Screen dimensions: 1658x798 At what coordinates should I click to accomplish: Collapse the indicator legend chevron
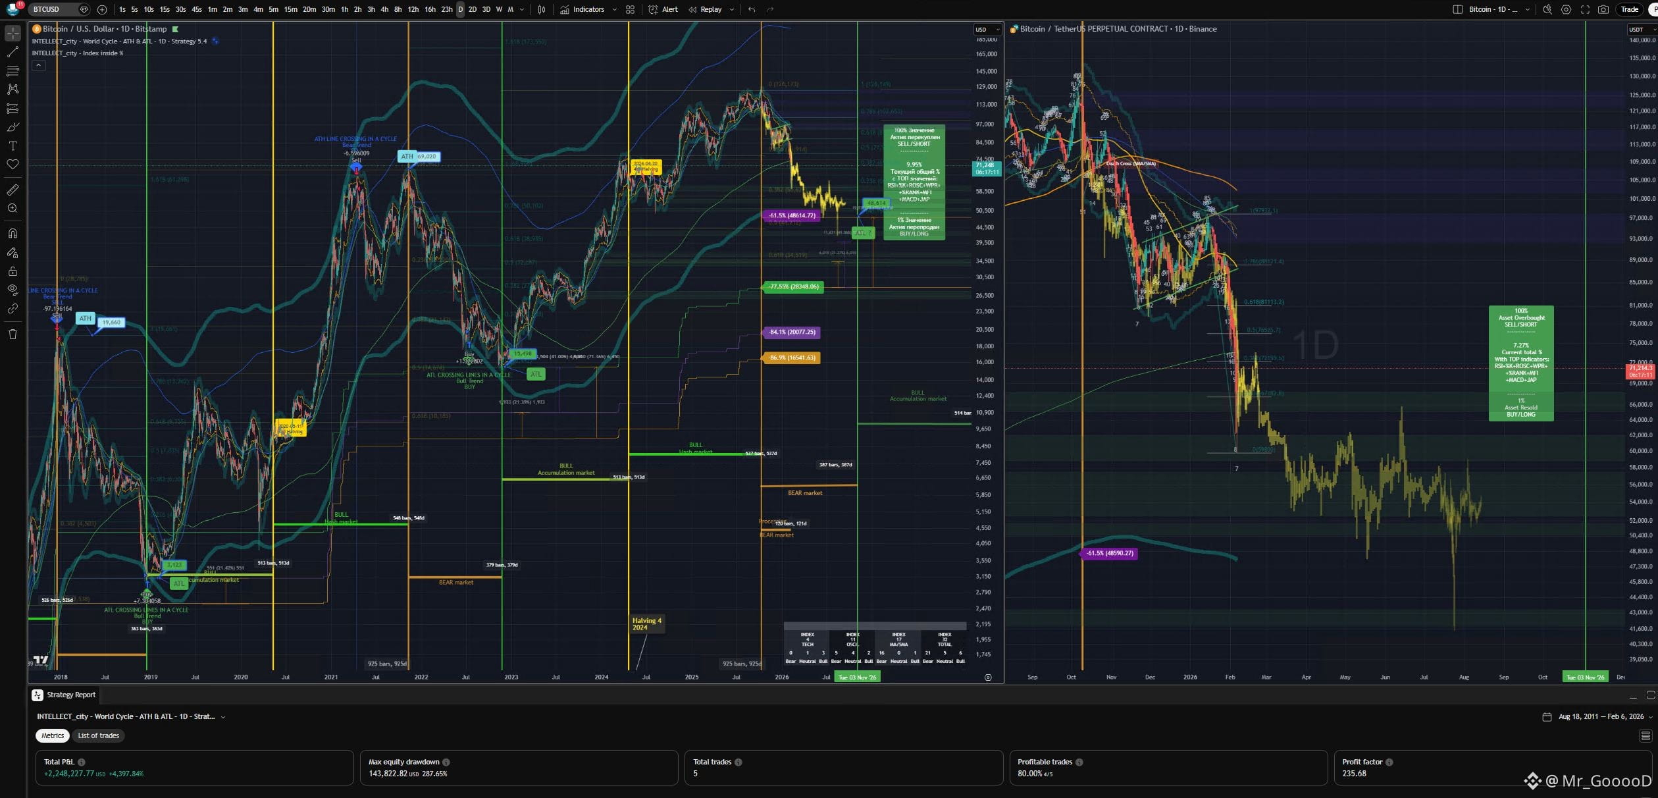coord(38,65)
